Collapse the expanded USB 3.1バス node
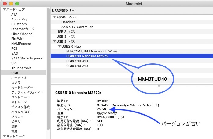 point(55,41)
